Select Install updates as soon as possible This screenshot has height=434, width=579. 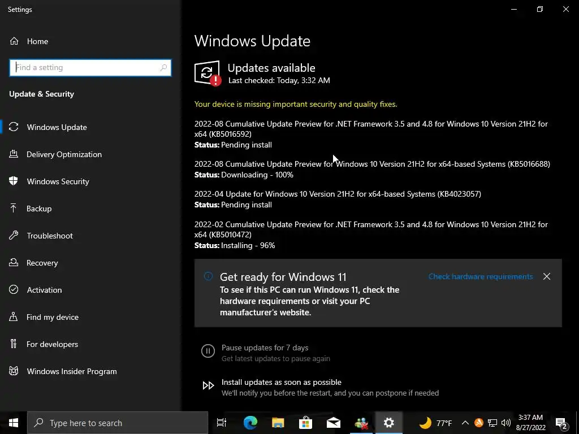[282, 383]
